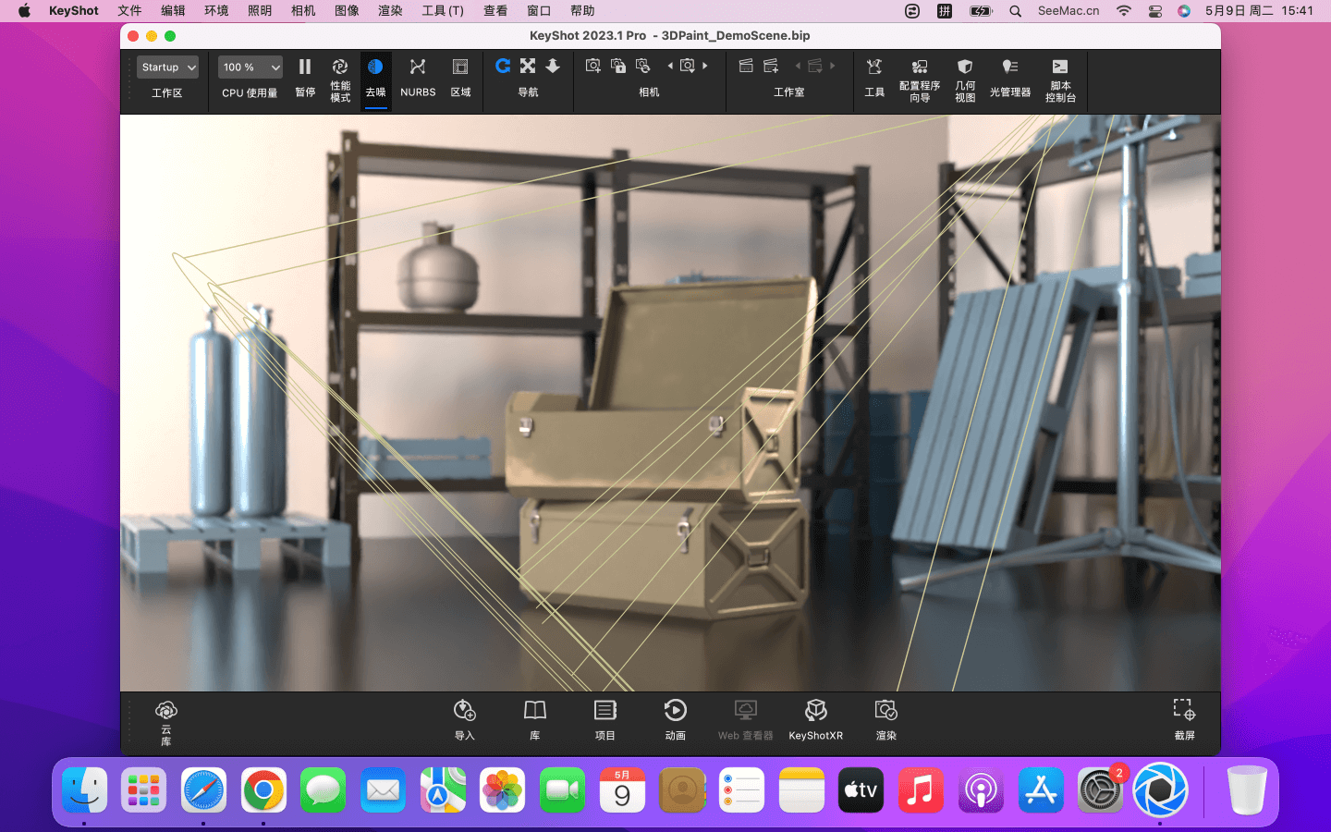Select the blue tumble navigation tool
1331x832 pixels.
(503, 67)
